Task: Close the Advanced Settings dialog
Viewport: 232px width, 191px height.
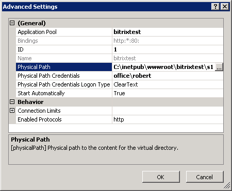Action: click(225, 7)
